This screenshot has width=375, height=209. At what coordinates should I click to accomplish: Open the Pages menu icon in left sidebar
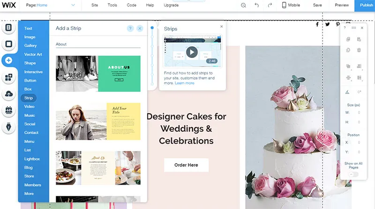point(8,28)
